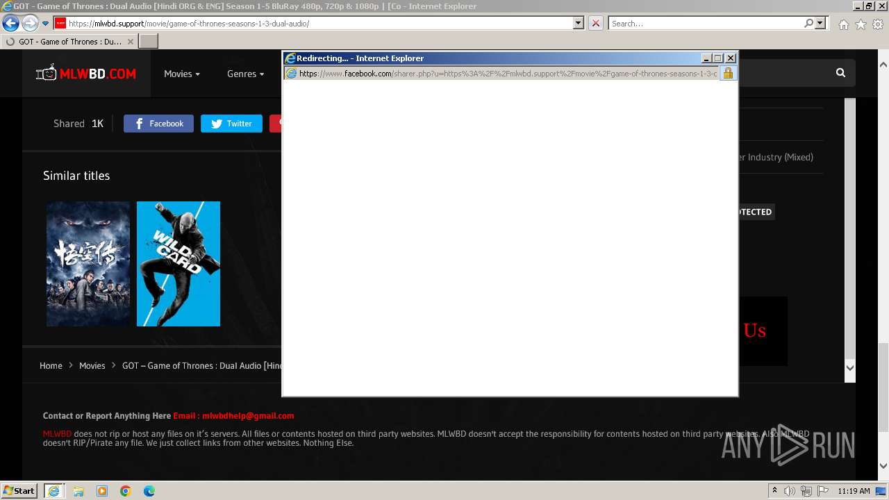Viewport: 889px width, 500px height.
Task: Maximize the Redirecting popup window
Action: 718,58
